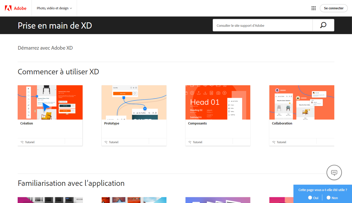
Task: Open the Prototype tutorial title
Action: [x=112, y=123]
